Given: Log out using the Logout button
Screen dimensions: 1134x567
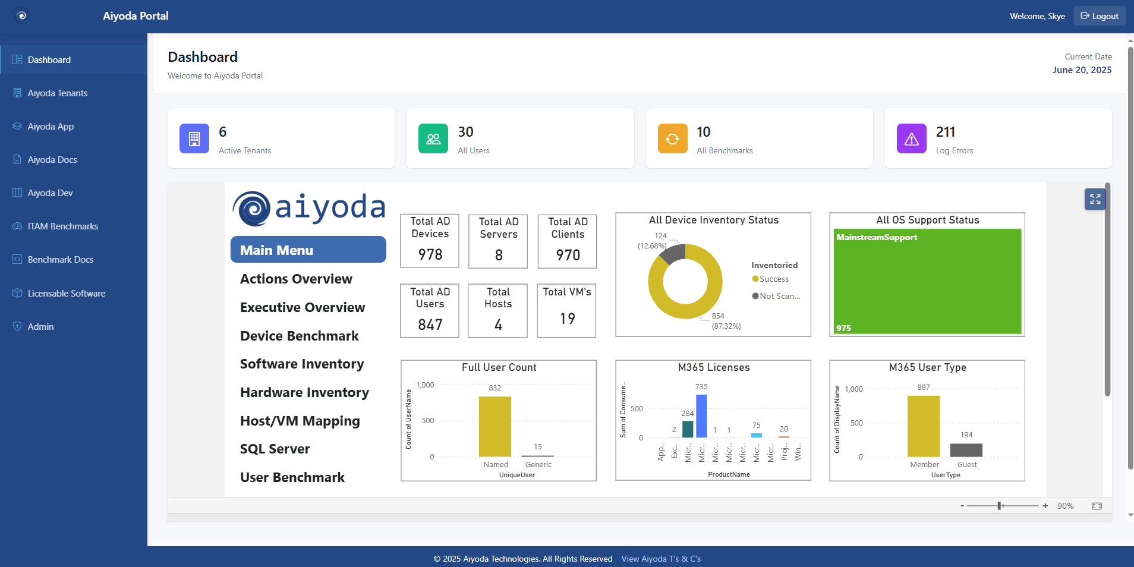Looking at the screenshot, I should [1098, 15].
